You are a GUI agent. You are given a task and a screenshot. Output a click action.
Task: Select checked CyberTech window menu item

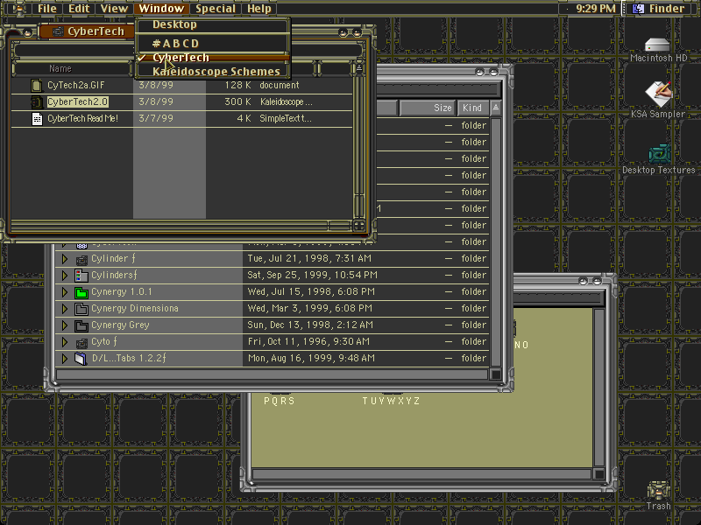tap(213, 58)
